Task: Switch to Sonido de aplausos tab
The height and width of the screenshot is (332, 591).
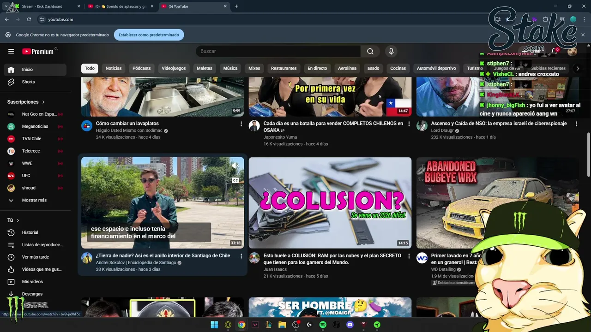Action: coord(122,6)
